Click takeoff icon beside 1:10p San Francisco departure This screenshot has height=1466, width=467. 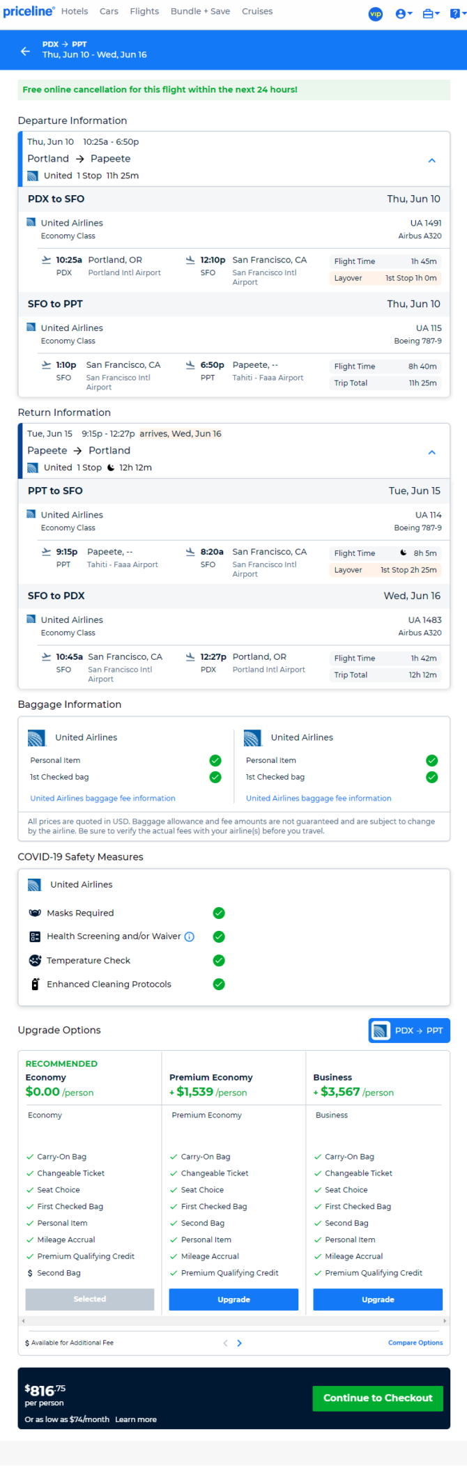pyautogui.click(x=46, y=365)
